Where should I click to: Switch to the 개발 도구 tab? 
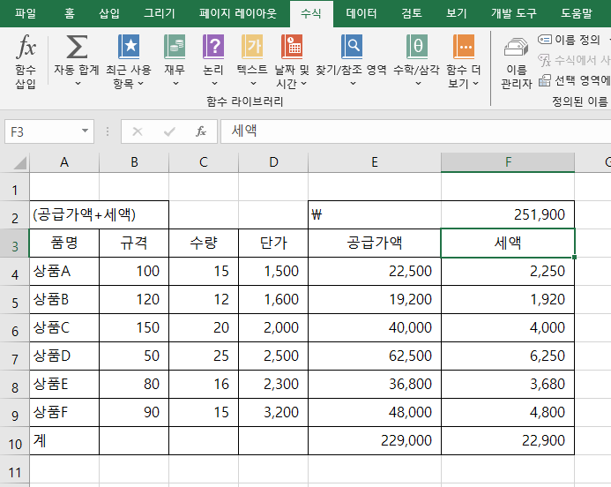[514, 13]
